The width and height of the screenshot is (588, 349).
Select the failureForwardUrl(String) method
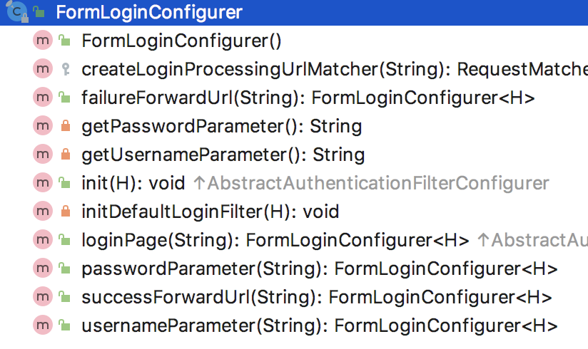click(x=308, y=98)
